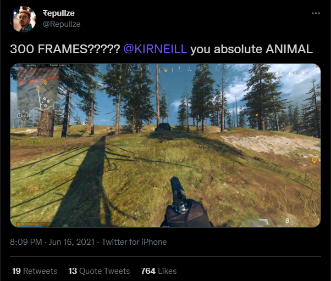Image resolution: width=331 pixels, height=281 pixels.
Task: Click the ammo count number 8
Action: pyautogui.click(x=287, y=221)
